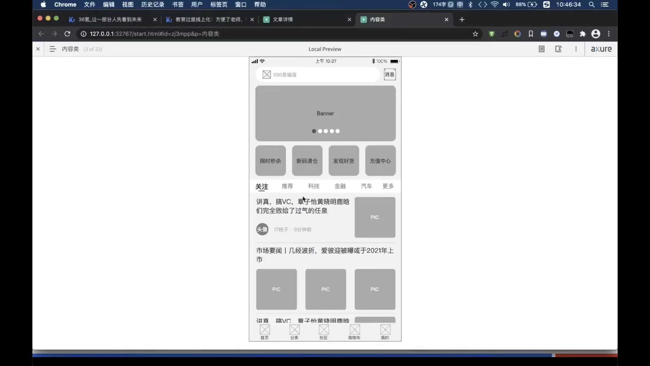
Task: Open Axure preview three-dot options menu
Action: [x=576, y=49]
